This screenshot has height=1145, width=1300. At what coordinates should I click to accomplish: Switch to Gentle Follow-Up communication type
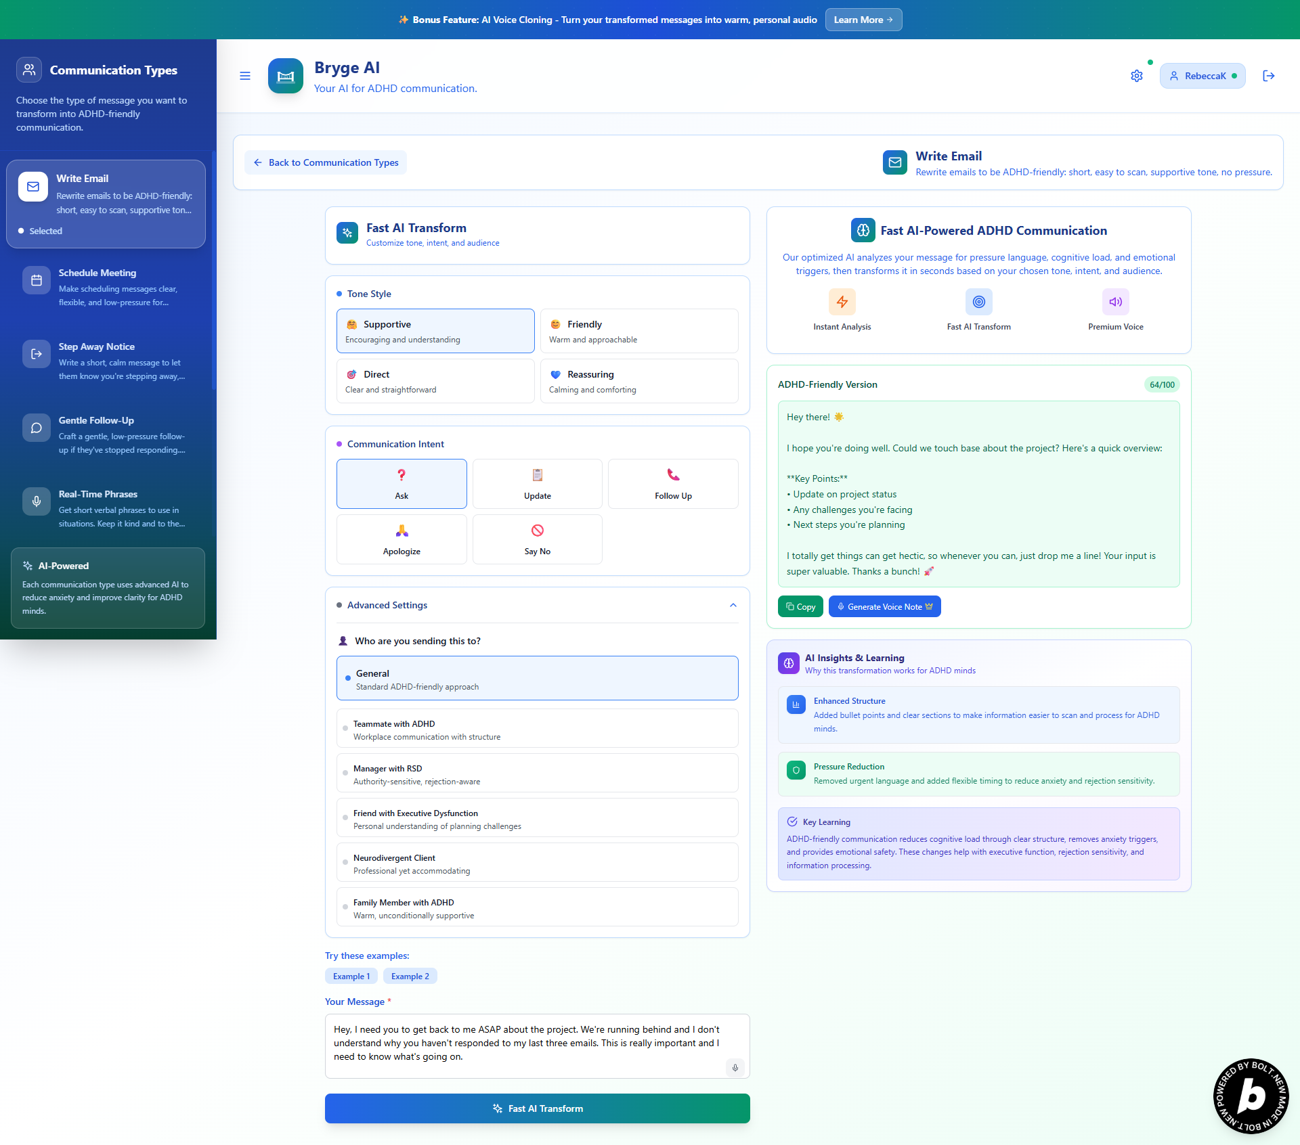(106, 434)
